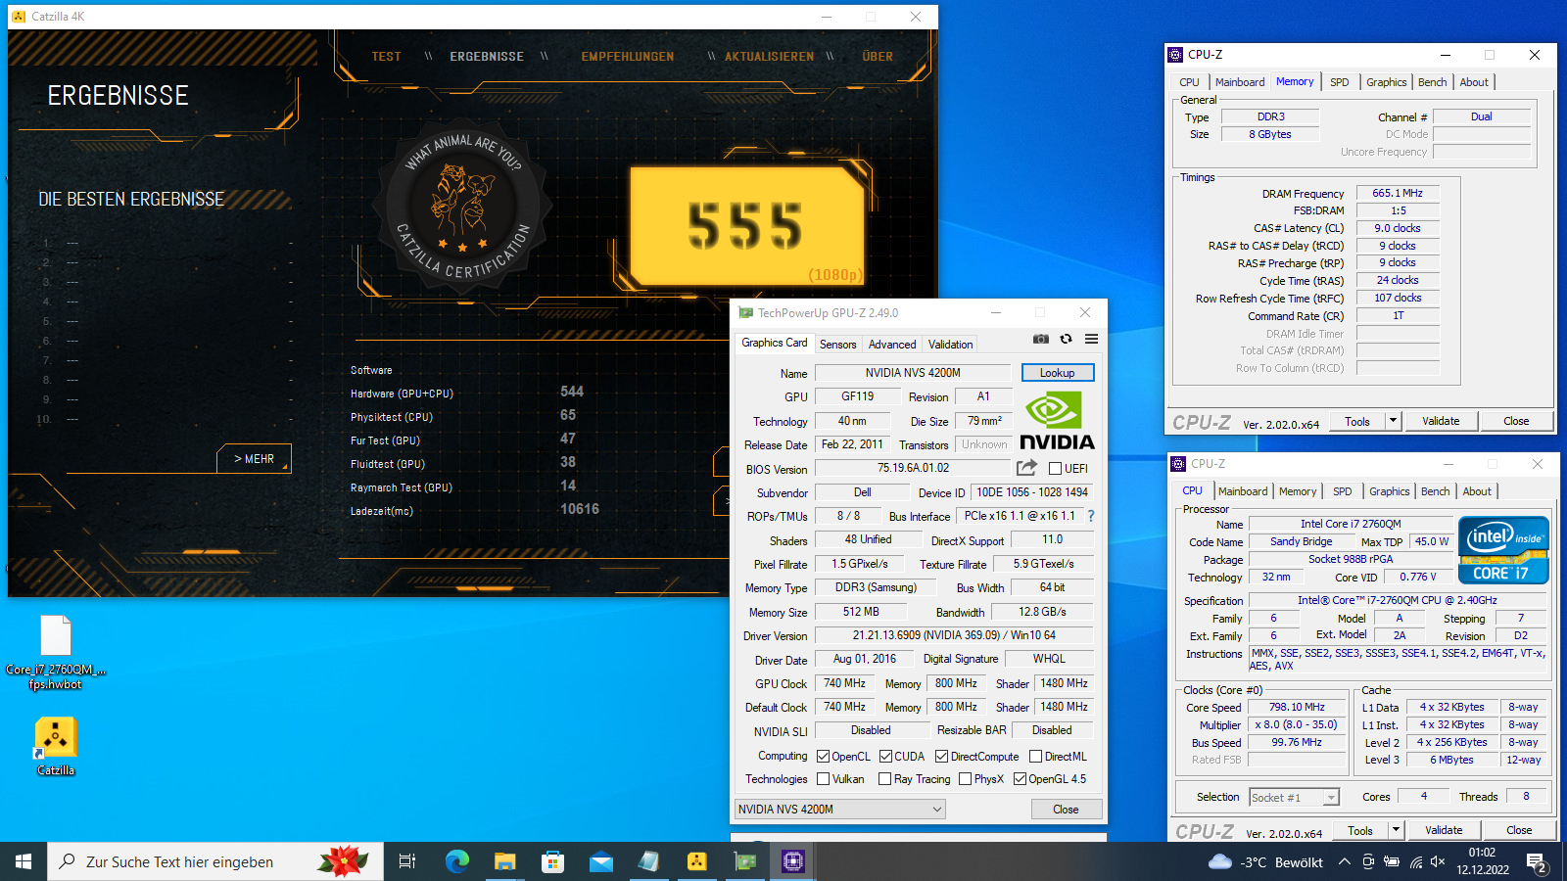The image size is (1567, 881).
Task: Open Mainboard tab in the lower CPU-Z window
Action: tap(1243, 491)
